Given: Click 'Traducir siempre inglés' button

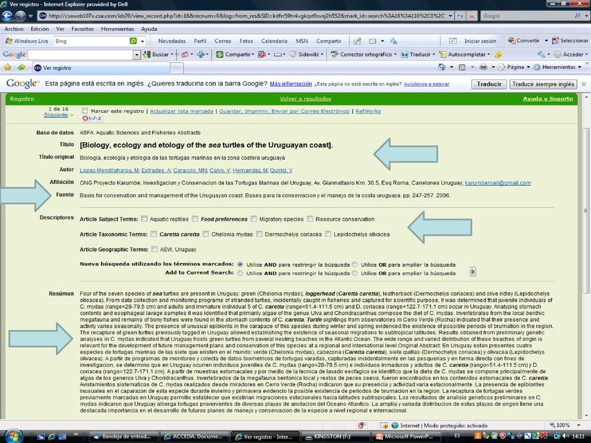Looking at the screenshot, I should (x=543, y=84).
